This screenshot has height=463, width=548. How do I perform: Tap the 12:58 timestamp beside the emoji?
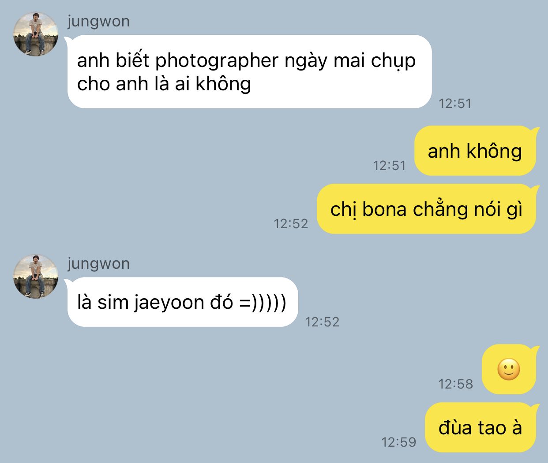[x=455, y=384]
